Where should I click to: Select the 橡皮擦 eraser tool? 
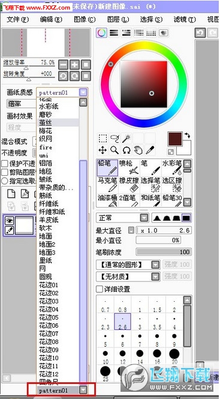coord(129,185)
